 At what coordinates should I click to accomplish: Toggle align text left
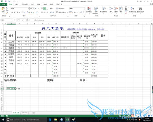click(42, 12)
